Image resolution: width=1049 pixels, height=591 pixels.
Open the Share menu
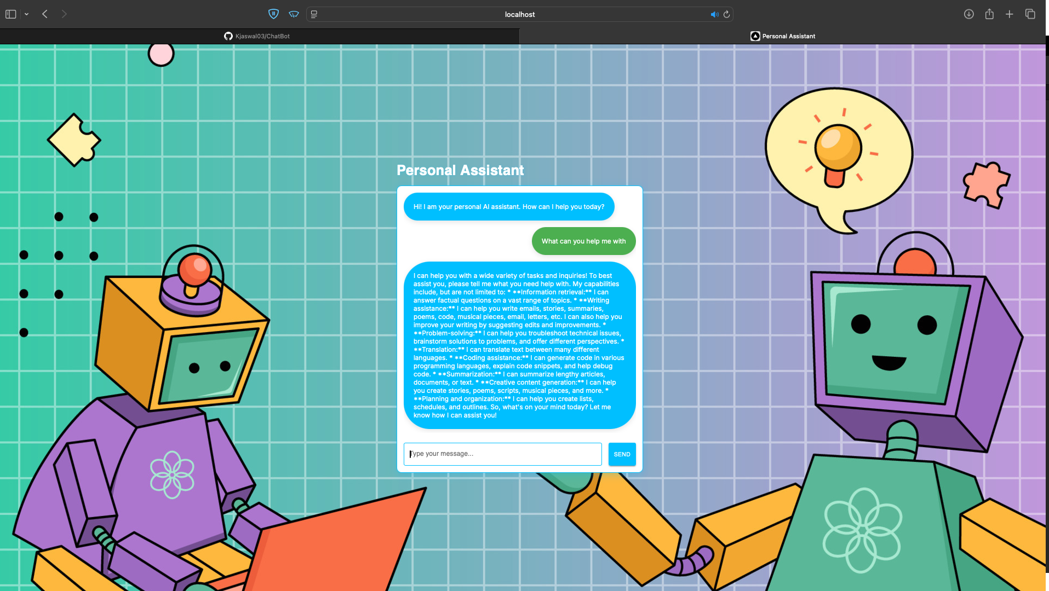(x=989, y=14)
